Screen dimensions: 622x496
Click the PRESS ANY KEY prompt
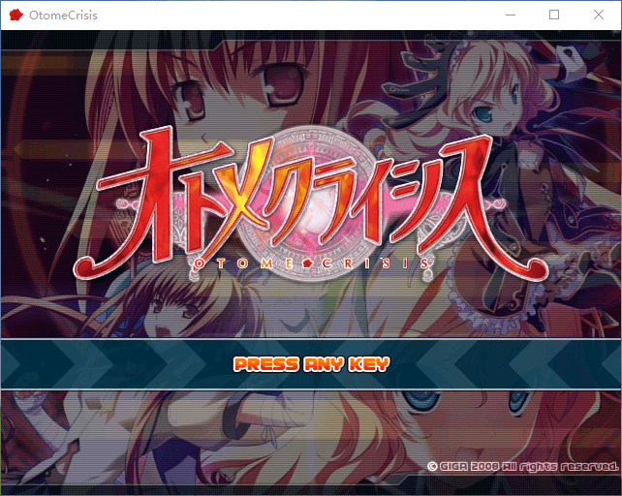(x=311, y=364)
